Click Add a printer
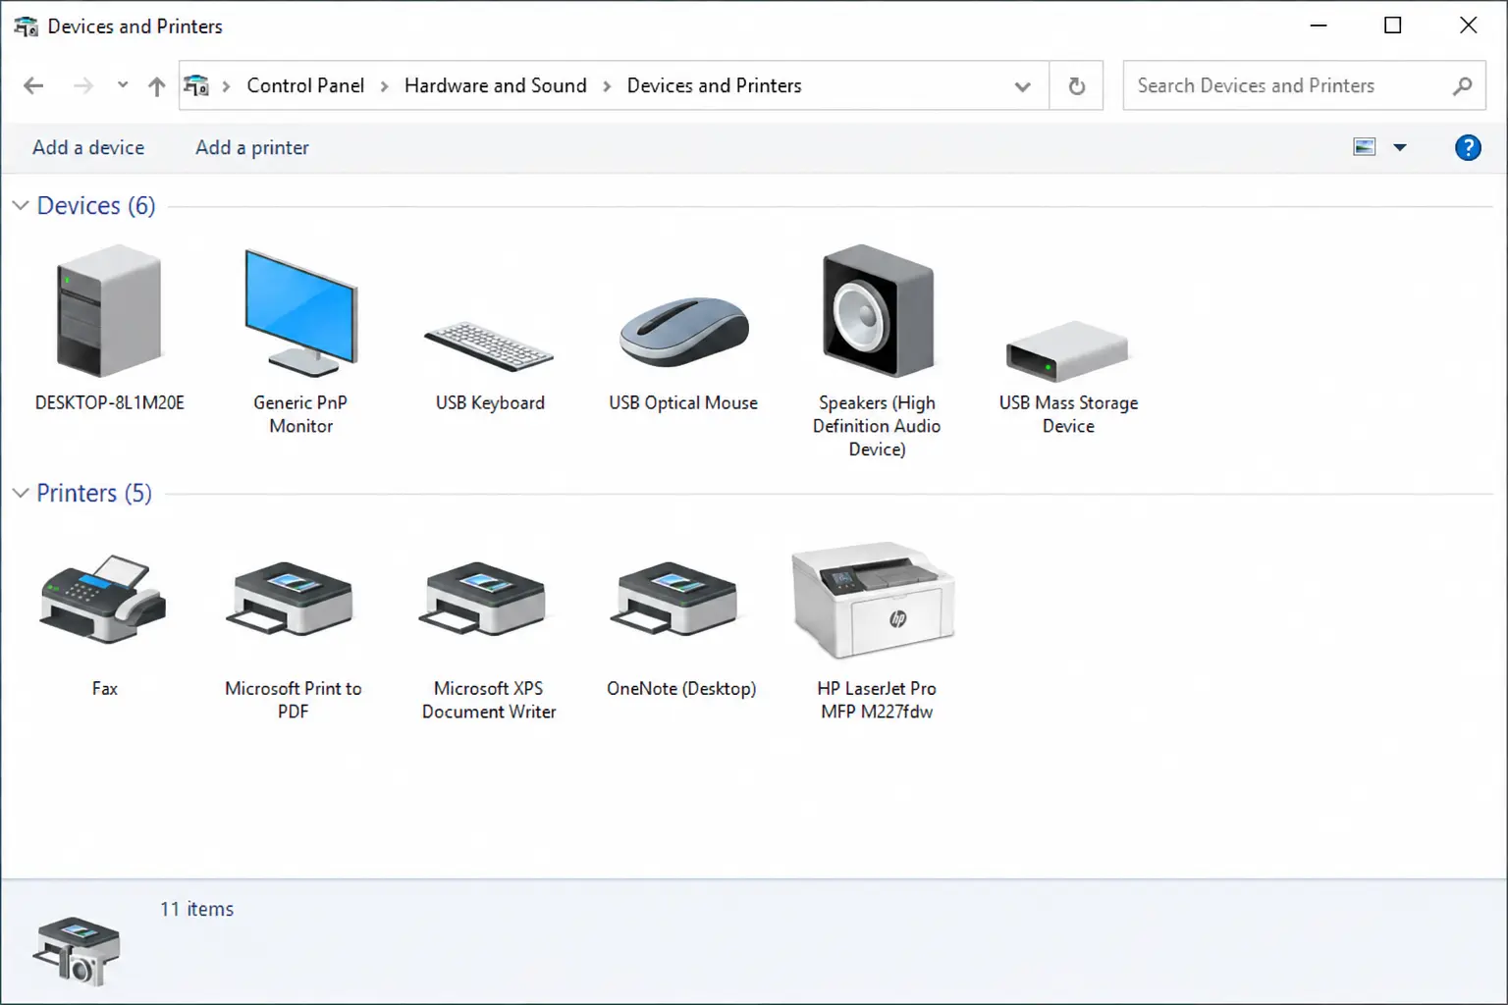1508x1005 pixels. [x=252, y=147]
